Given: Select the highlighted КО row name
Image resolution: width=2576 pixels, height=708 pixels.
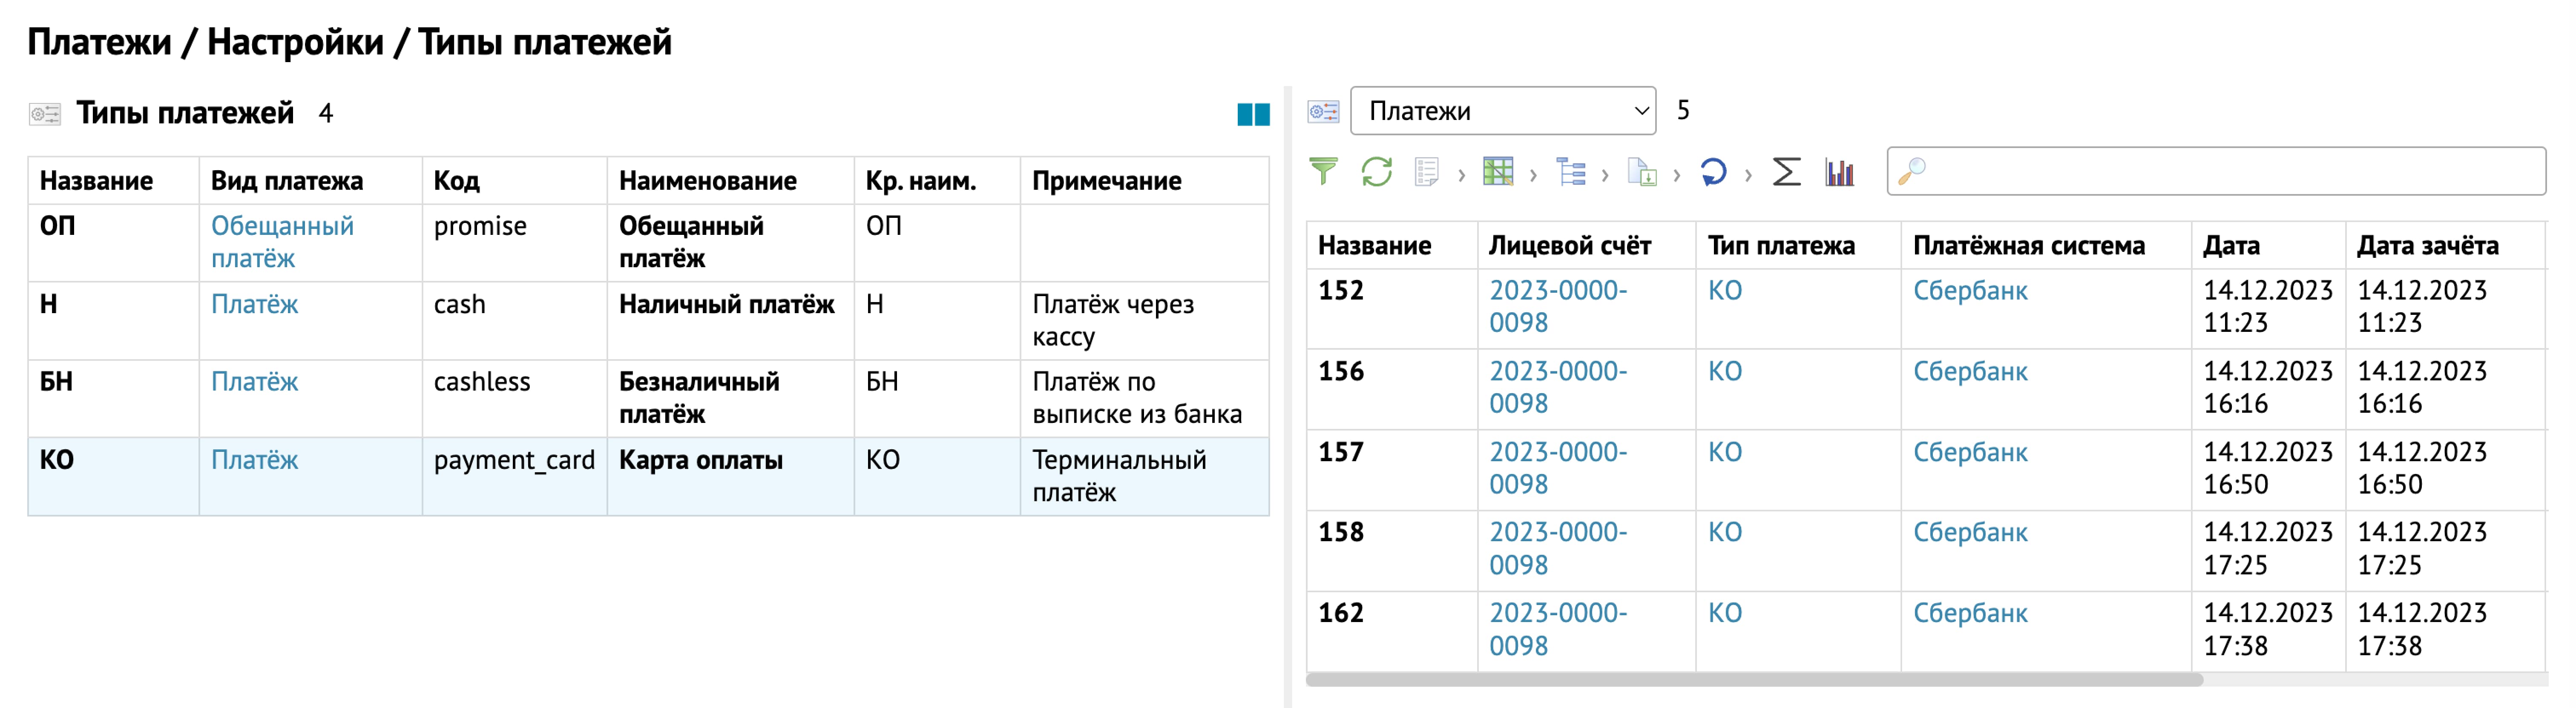Looking at the screenshot, I should (57, 460).
